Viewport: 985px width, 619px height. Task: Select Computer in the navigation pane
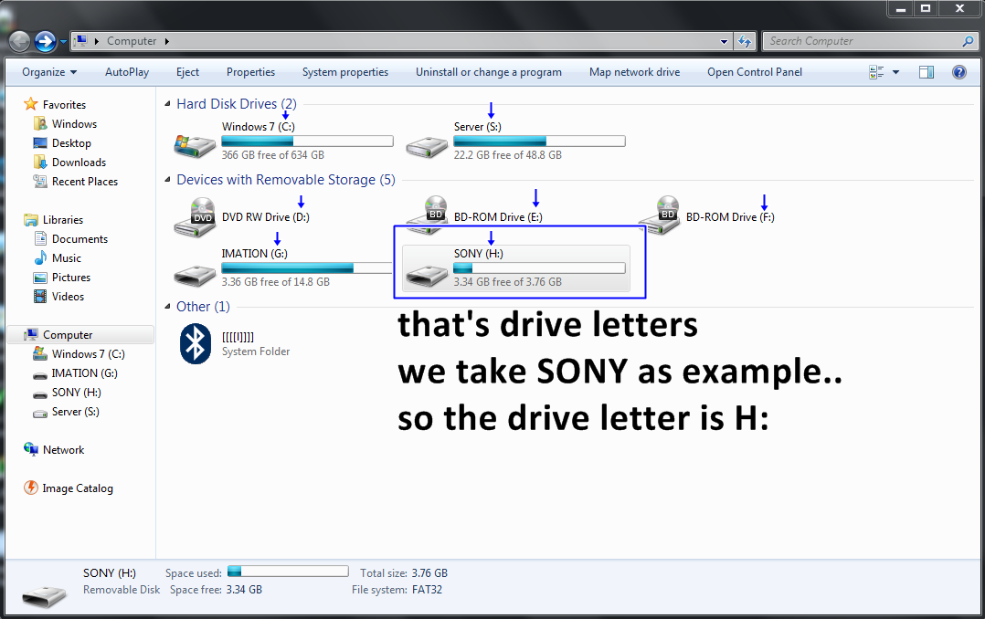[x=67, y=335]
